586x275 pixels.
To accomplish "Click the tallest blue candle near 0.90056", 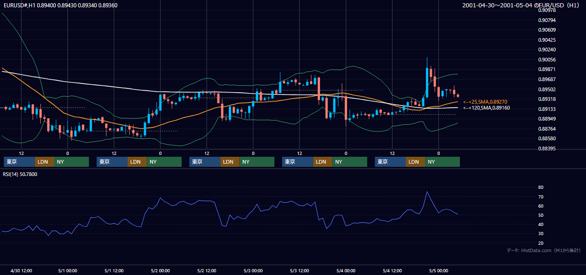I will pyautogui.click(x=427, y=77).
